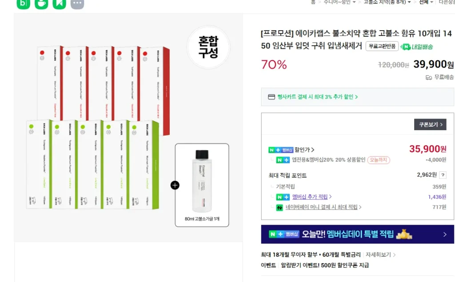Click the 쿠폰보기 button

pyautogui.click(x=430, y=125)
